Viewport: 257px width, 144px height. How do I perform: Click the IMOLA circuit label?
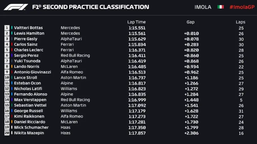click(x=203, y=7)
